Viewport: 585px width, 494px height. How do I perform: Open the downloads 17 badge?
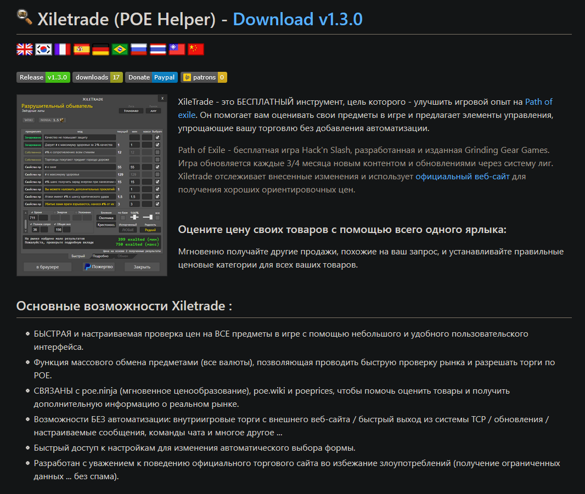coord(98,77)
